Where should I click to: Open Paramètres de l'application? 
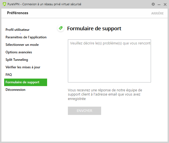pos(26,37)
